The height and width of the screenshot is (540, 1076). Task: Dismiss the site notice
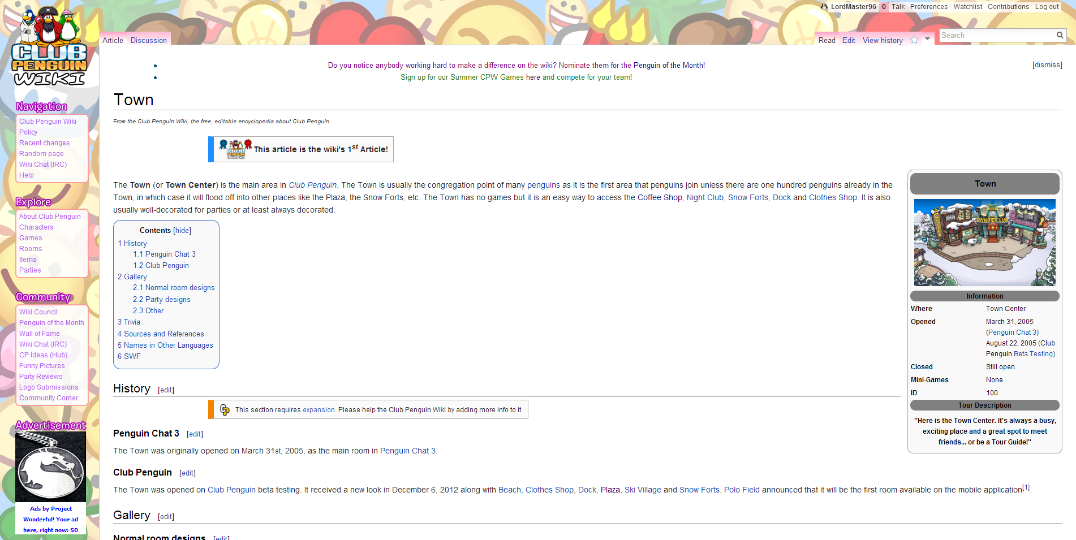click(1047, 65)
